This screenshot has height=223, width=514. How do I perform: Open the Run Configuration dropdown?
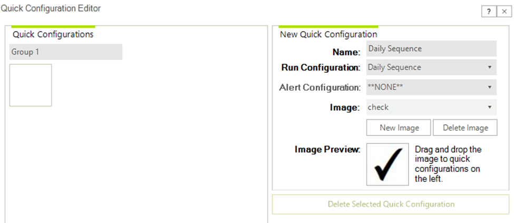point(431,67)
